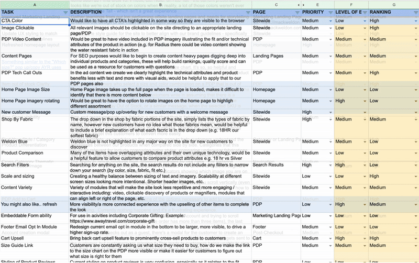Open the filter icon in DESCRIPTION header
Viewport: 419px width, 263px height.
click(x=248, y=13)
